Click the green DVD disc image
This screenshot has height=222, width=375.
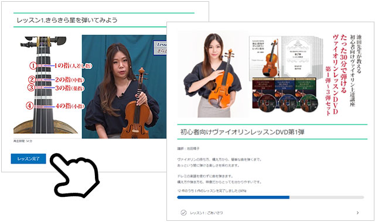click(309, 104)
